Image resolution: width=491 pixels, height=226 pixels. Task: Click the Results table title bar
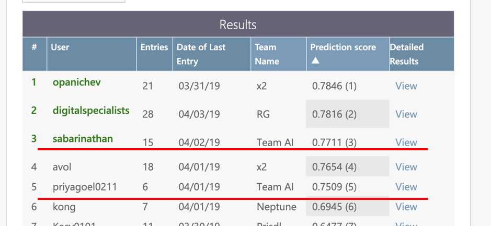pos(238,24)
